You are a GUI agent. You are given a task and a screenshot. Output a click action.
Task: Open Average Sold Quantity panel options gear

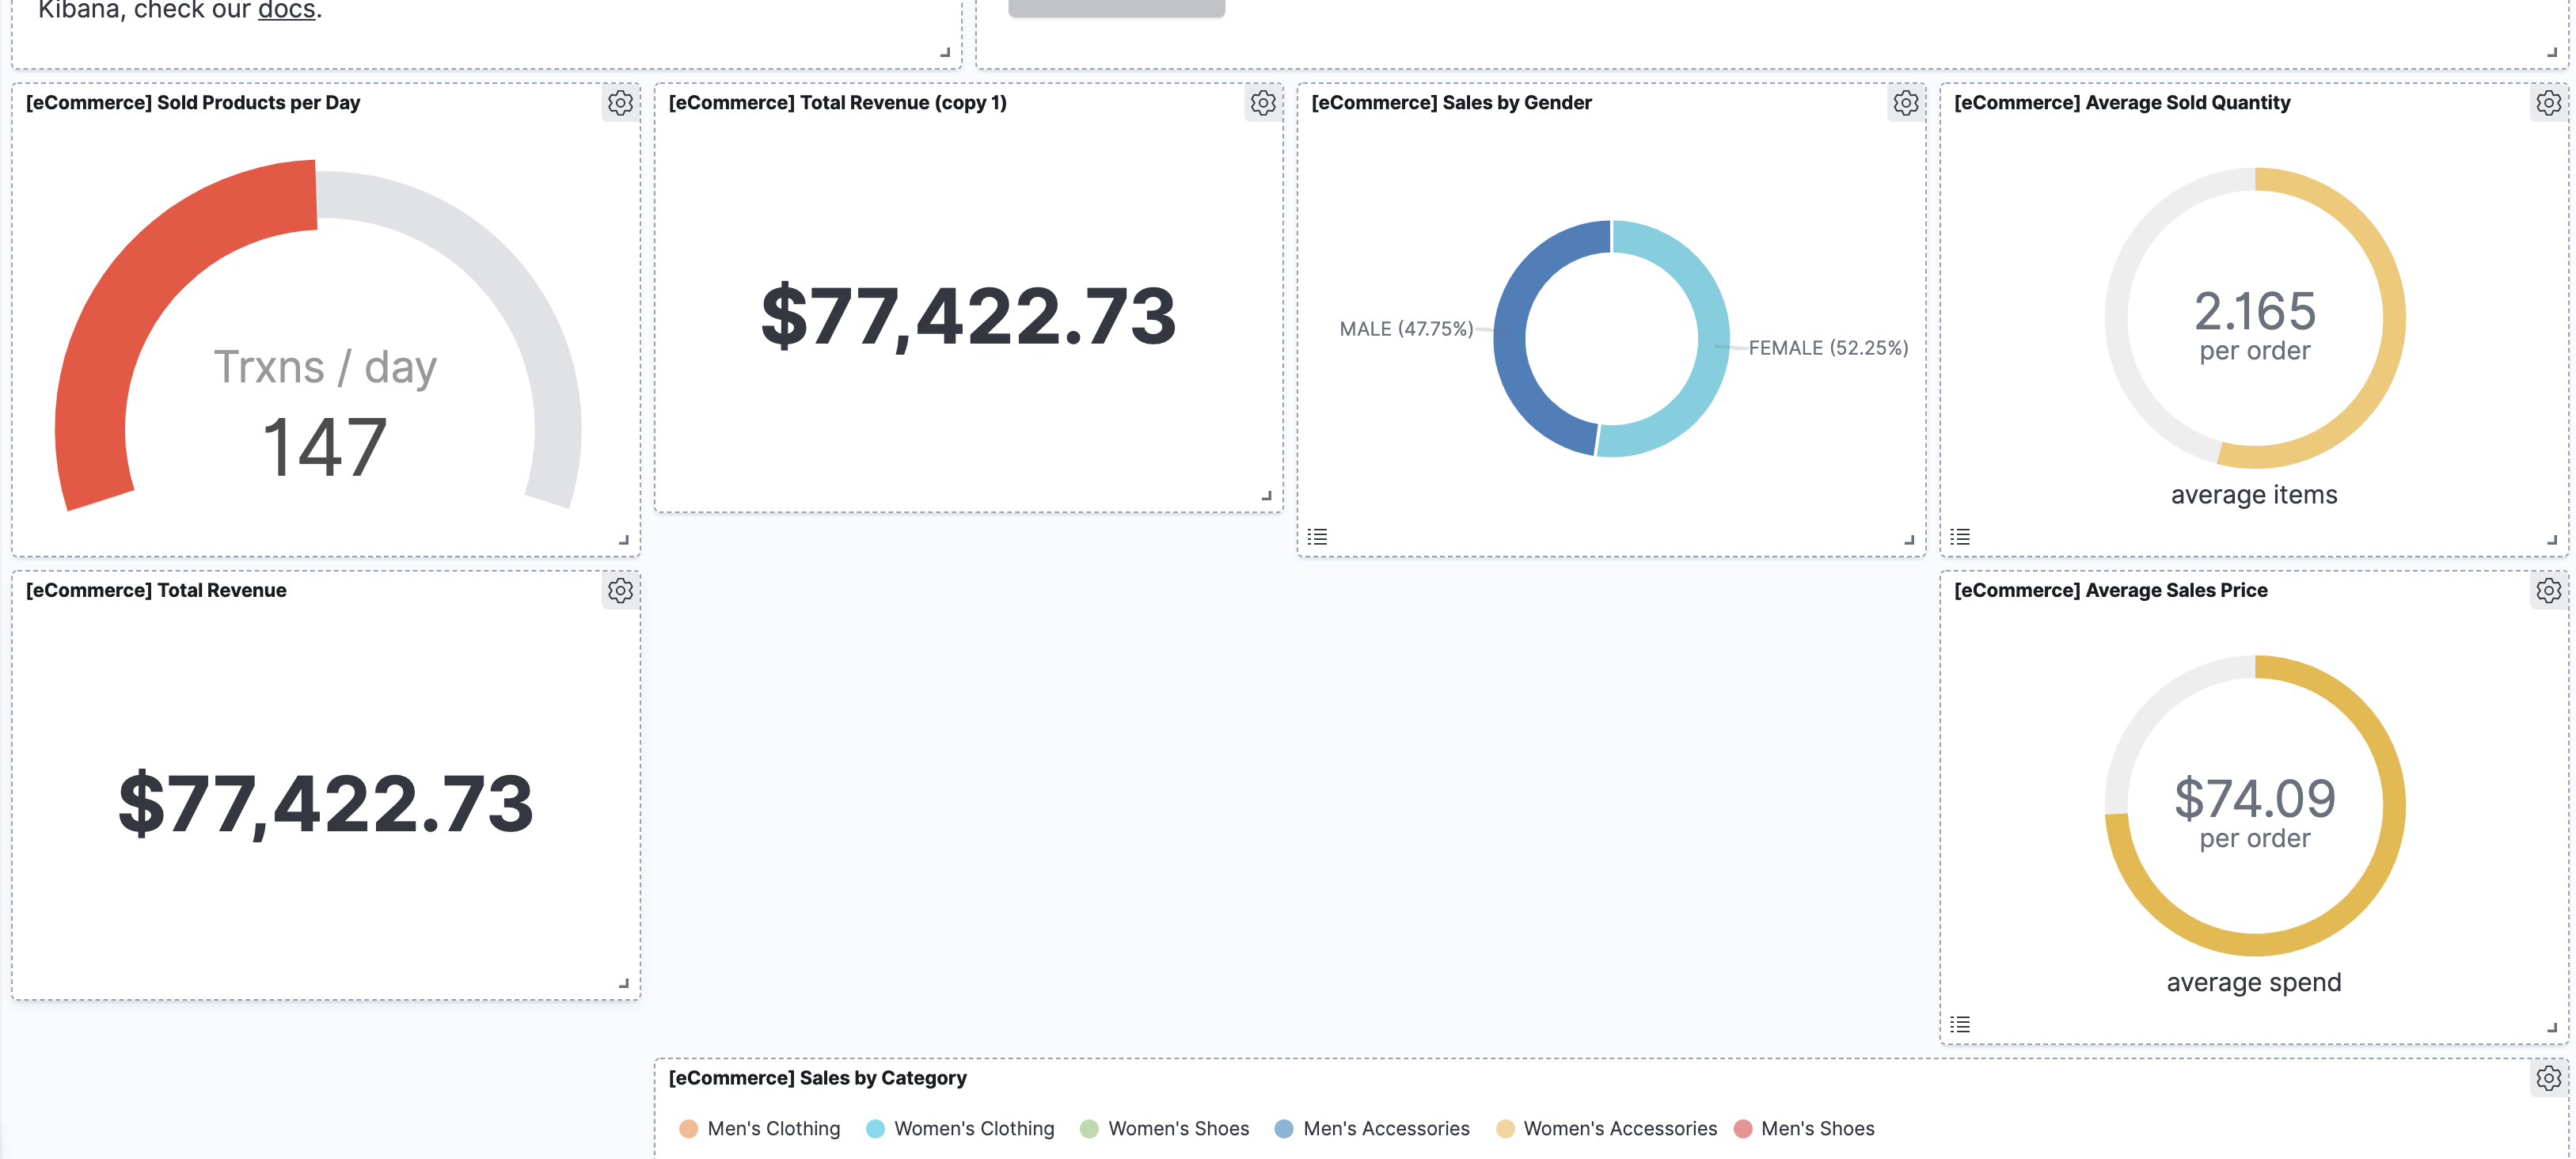(2548, 103)
